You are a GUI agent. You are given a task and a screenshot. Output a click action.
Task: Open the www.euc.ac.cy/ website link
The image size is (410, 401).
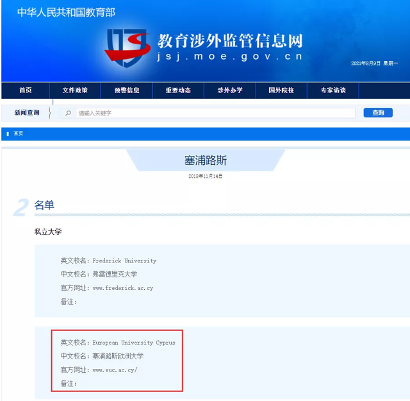115,370
